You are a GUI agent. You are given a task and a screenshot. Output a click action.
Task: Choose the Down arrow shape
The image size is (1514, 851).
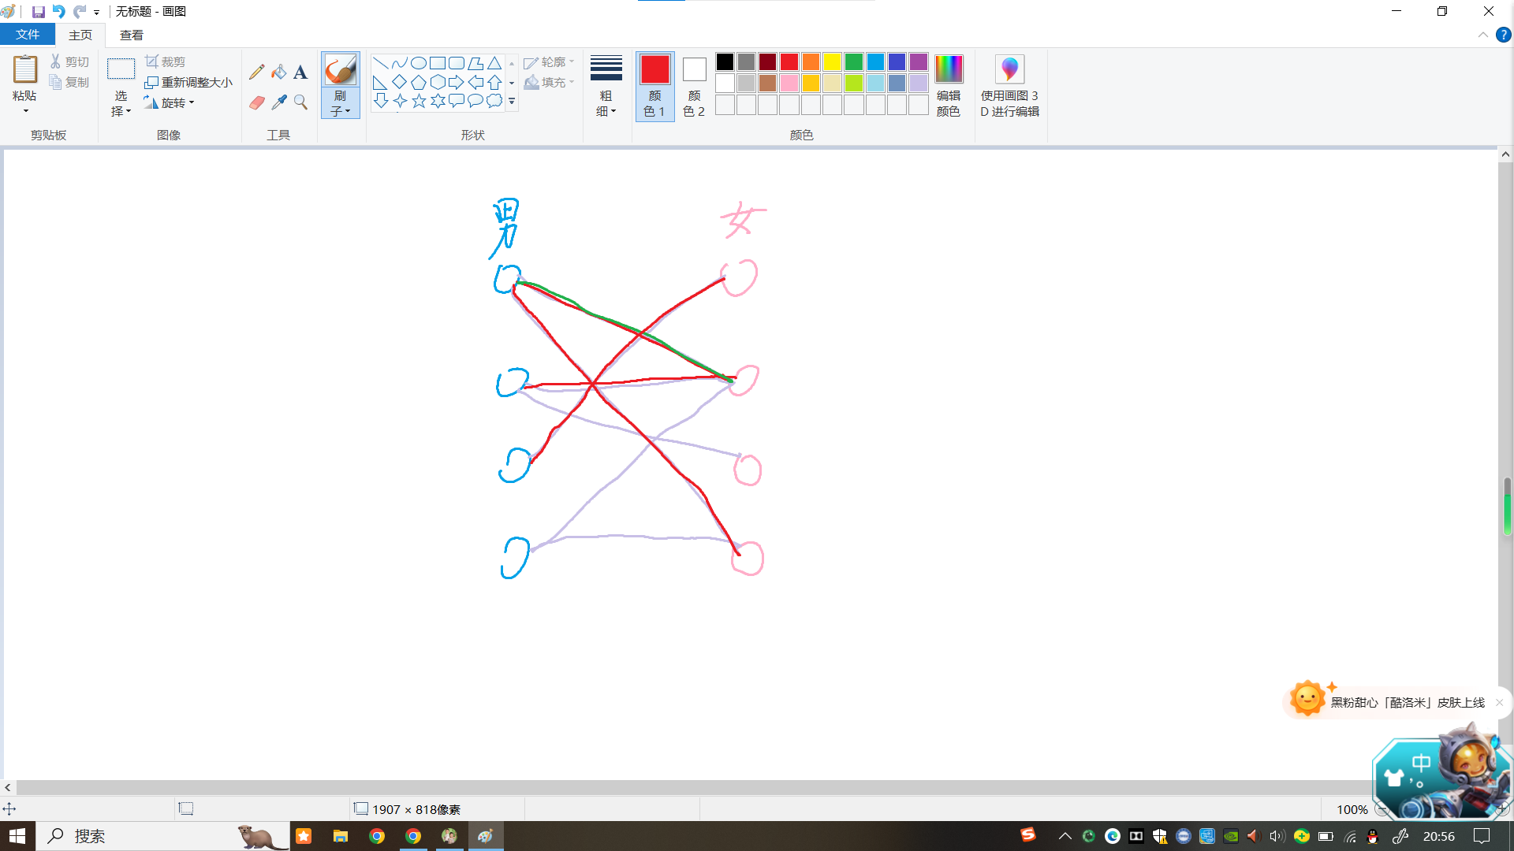(380, 101)
